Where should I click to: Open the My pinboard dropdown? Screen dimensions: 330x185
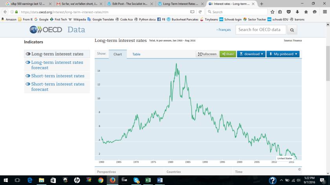pyautogui.click(x=283, y=54)
